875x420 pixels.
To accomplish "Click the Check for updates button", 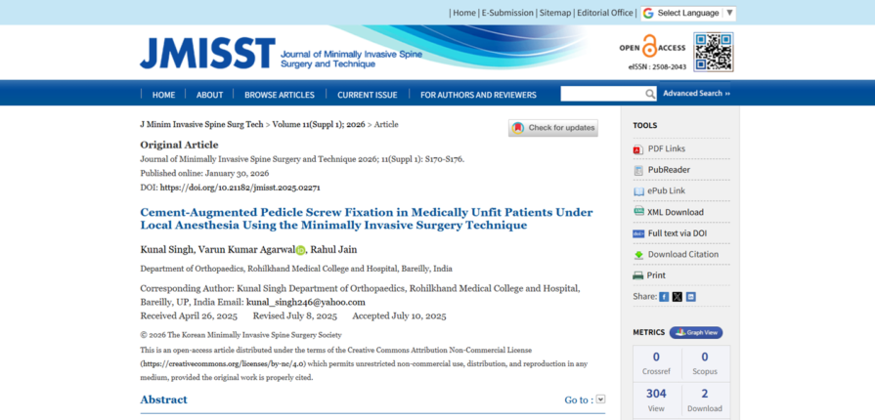I will 552,128.
